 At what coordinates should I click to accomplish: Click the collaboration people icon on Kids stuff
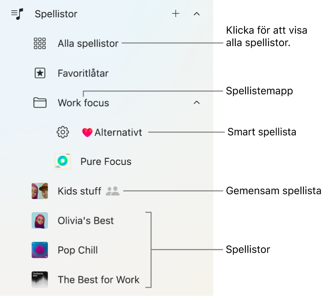point(113,191)
